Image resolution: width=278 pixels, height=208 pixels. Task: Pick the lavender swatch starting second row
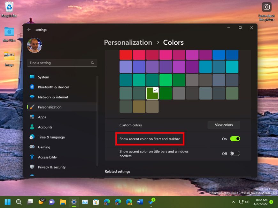click(126, 67)
